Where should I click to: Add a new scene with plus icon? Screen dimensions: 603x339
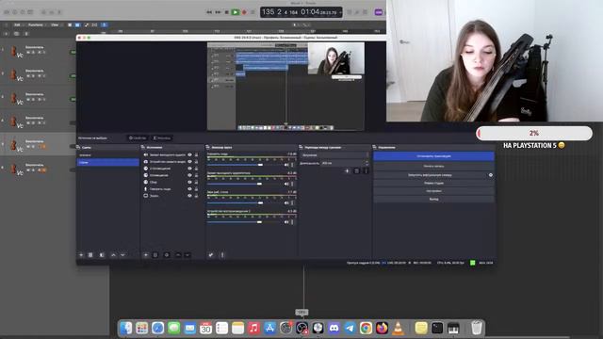click(81, 255)
